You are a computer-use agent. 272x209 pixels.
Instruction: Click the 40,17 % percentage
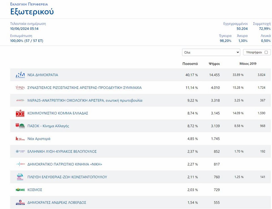point(192,75)
